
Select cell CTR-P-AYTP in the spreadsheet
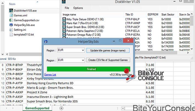point(16,83)
